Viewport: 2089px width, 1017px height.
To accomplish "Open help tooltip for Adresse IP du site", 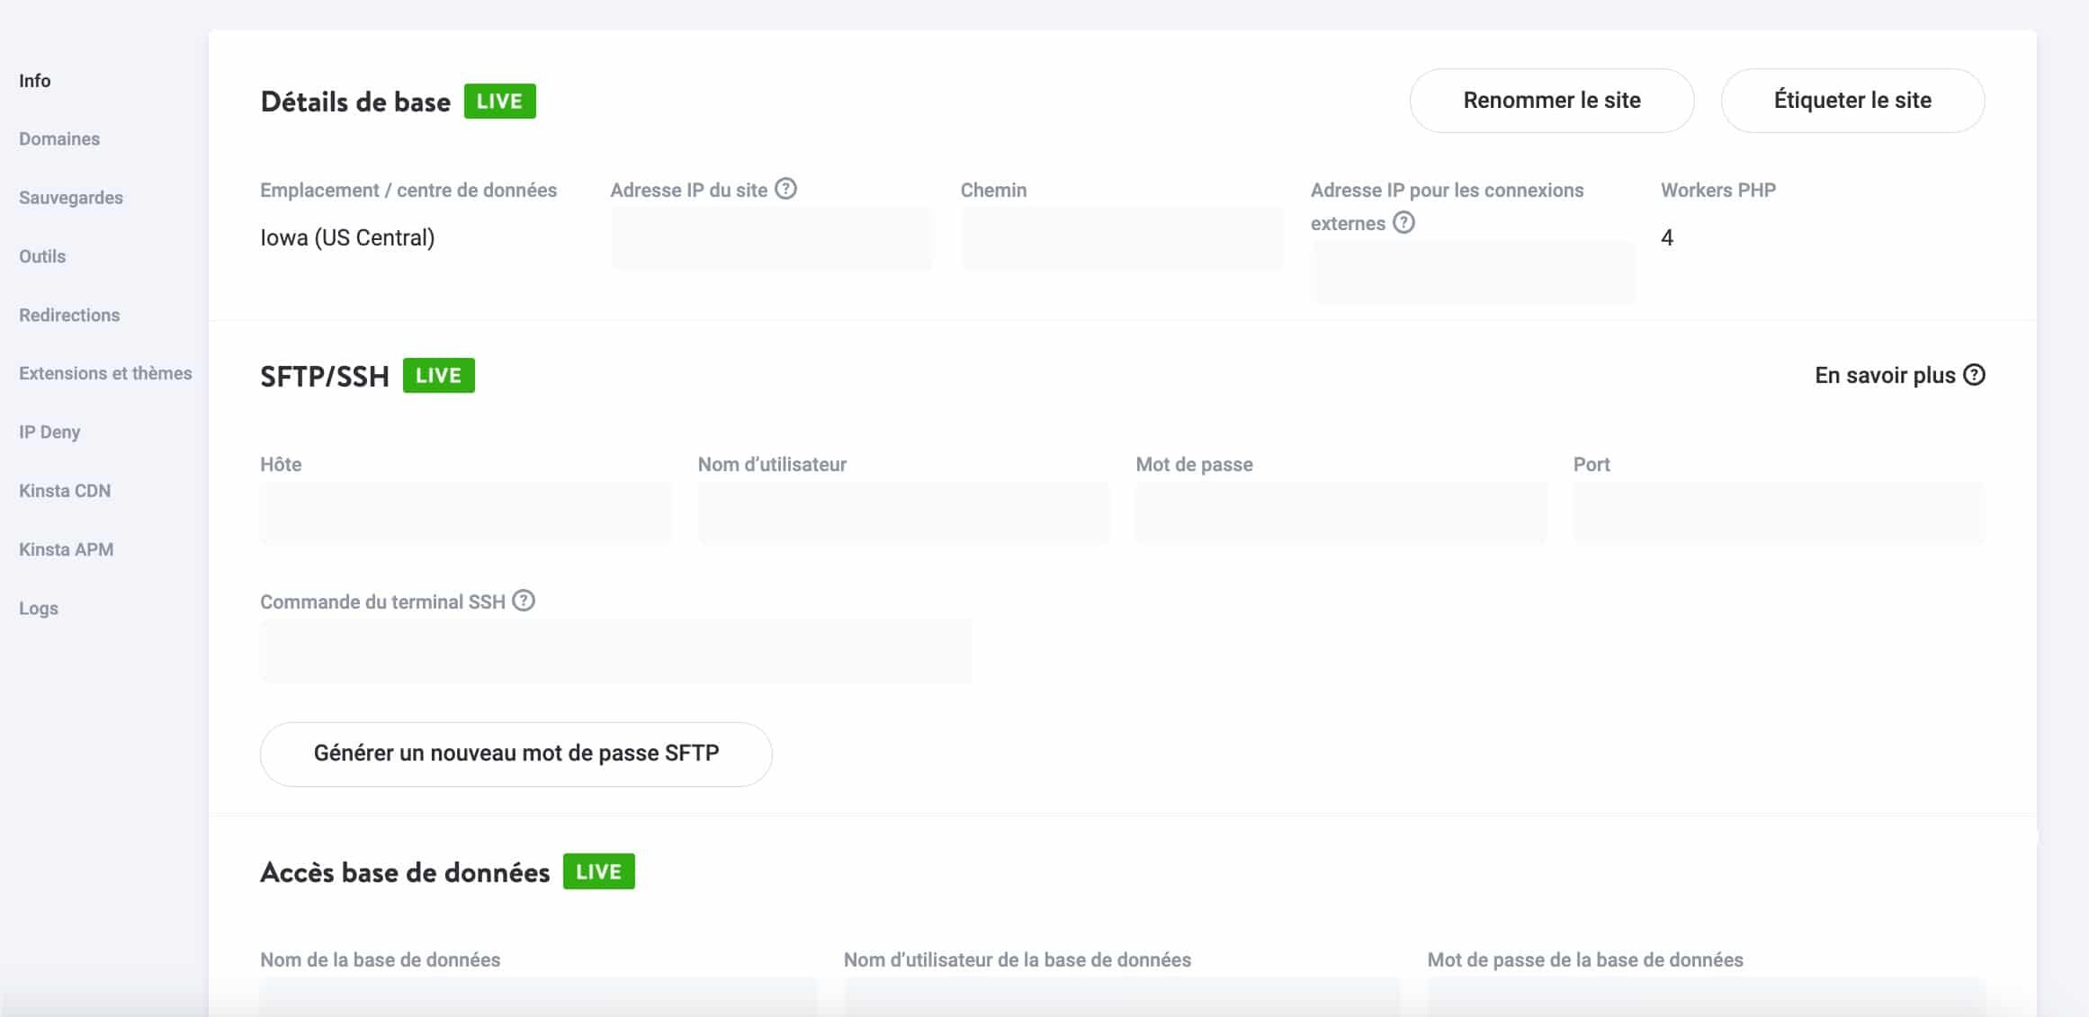I will (x=785, y=189).
